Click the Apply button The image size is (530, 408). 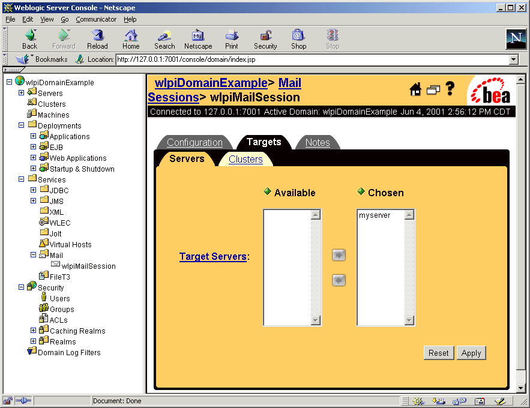coord(471,353)
